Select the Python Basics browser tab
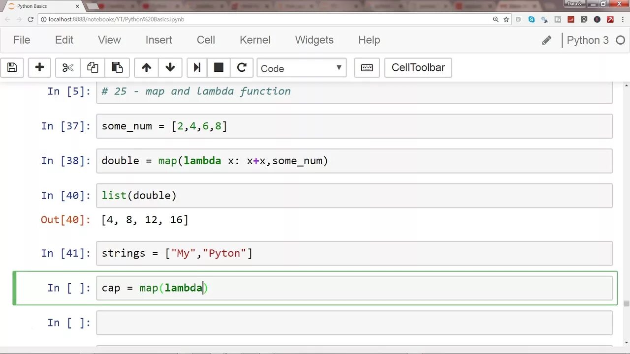The width and height of the screenshot is (630, 354). 43,6
